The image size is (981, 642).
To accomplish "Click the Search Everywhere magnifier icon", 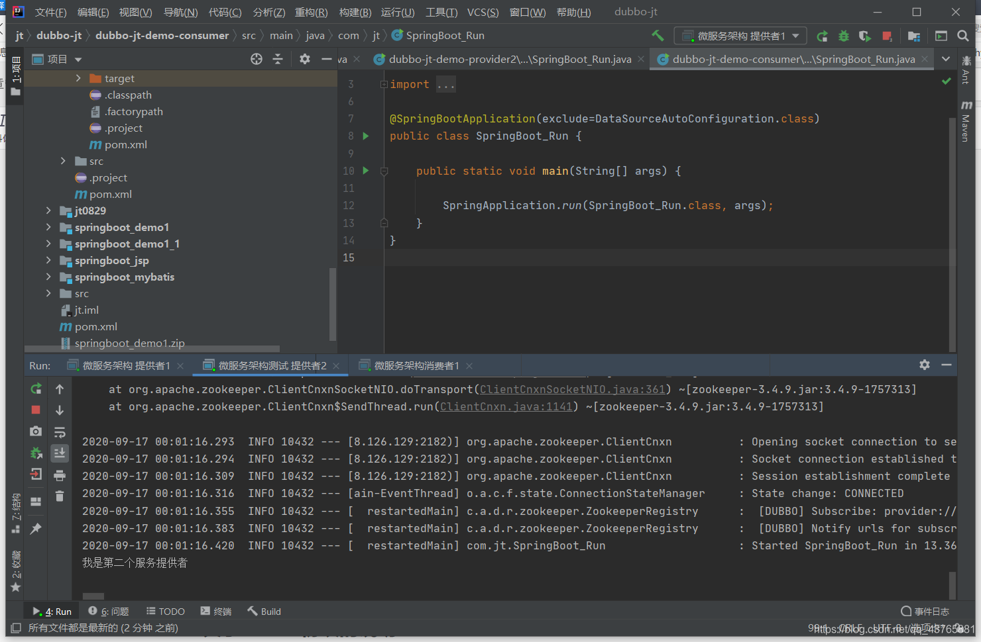I will tap(963, 36).
